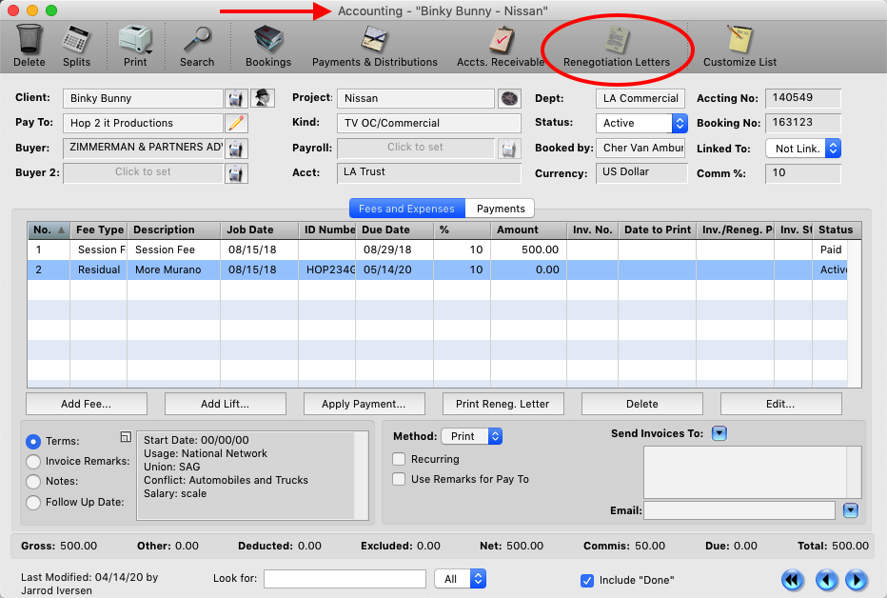
Task: Click the Email input field
Action: point(739,510)
